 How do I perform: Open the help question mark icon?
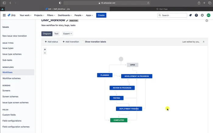(196, 15)
